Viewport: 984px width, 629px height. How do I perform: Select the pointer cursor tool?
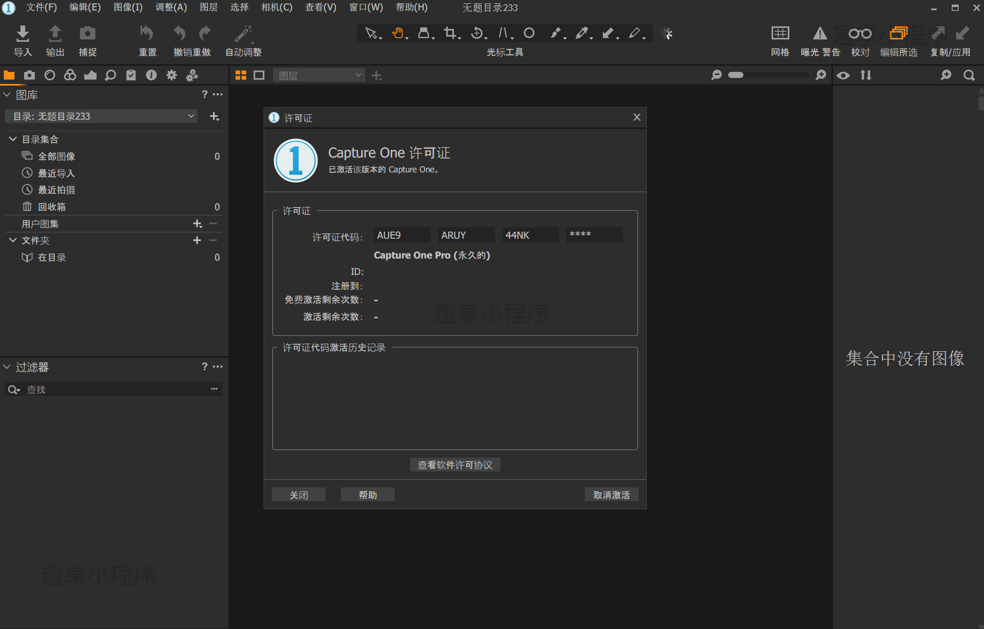pyautogui.click(x=372, y=33)
